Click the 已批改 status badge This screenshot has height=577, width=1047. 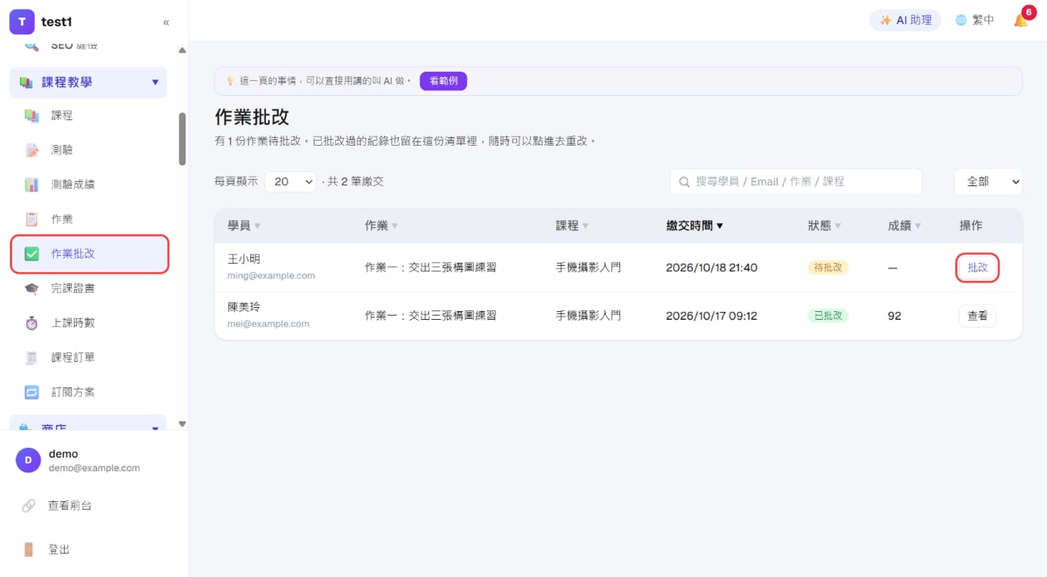[828, 316]
